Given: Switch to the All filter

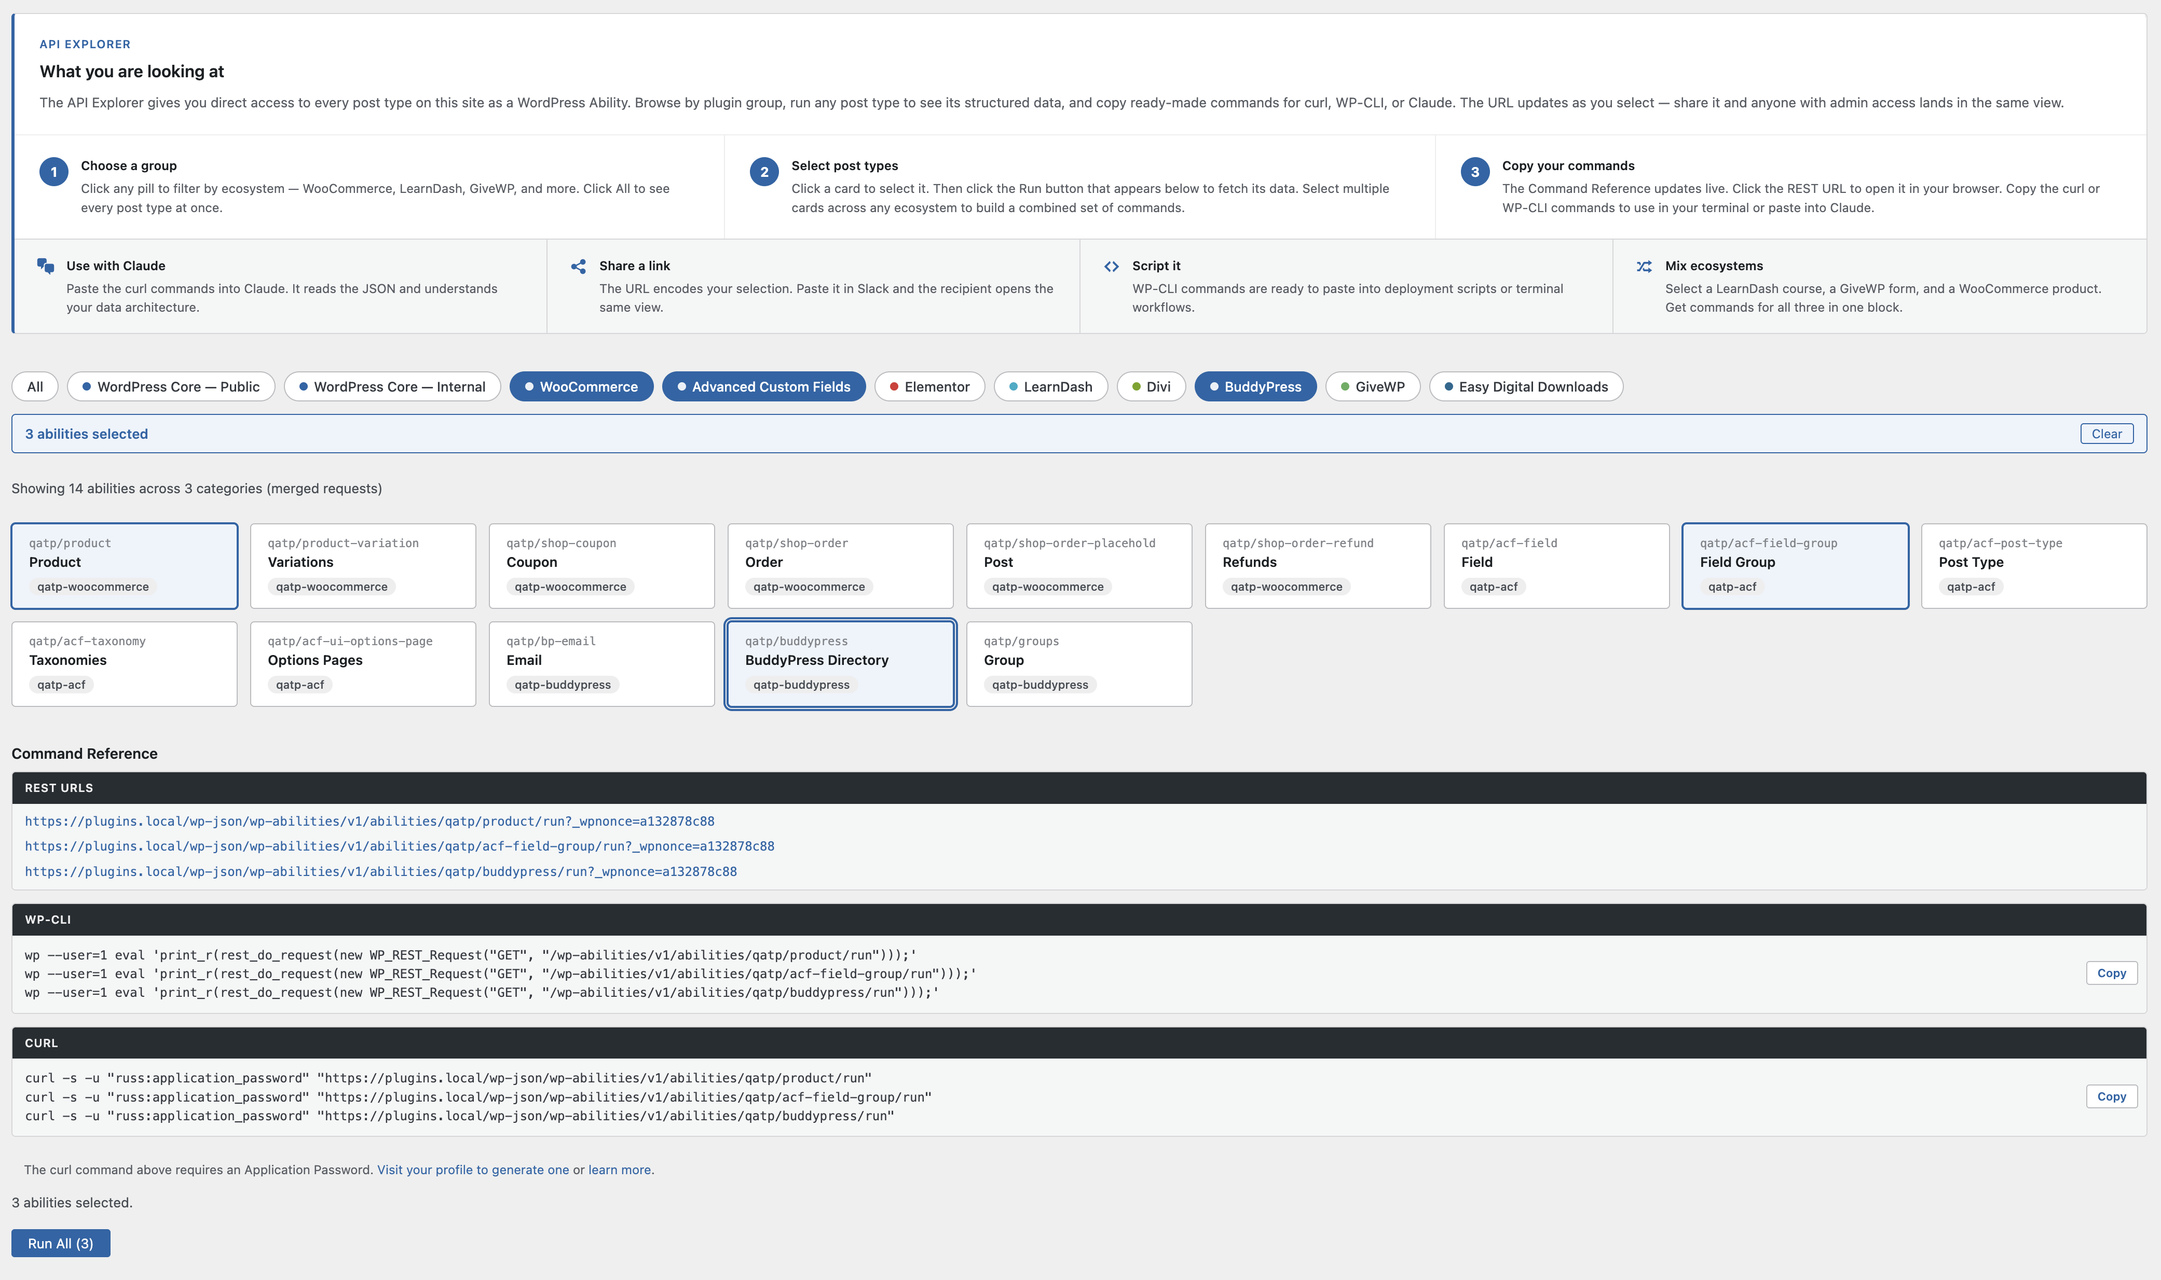Looking at the screenshot, I should [34, 386].
